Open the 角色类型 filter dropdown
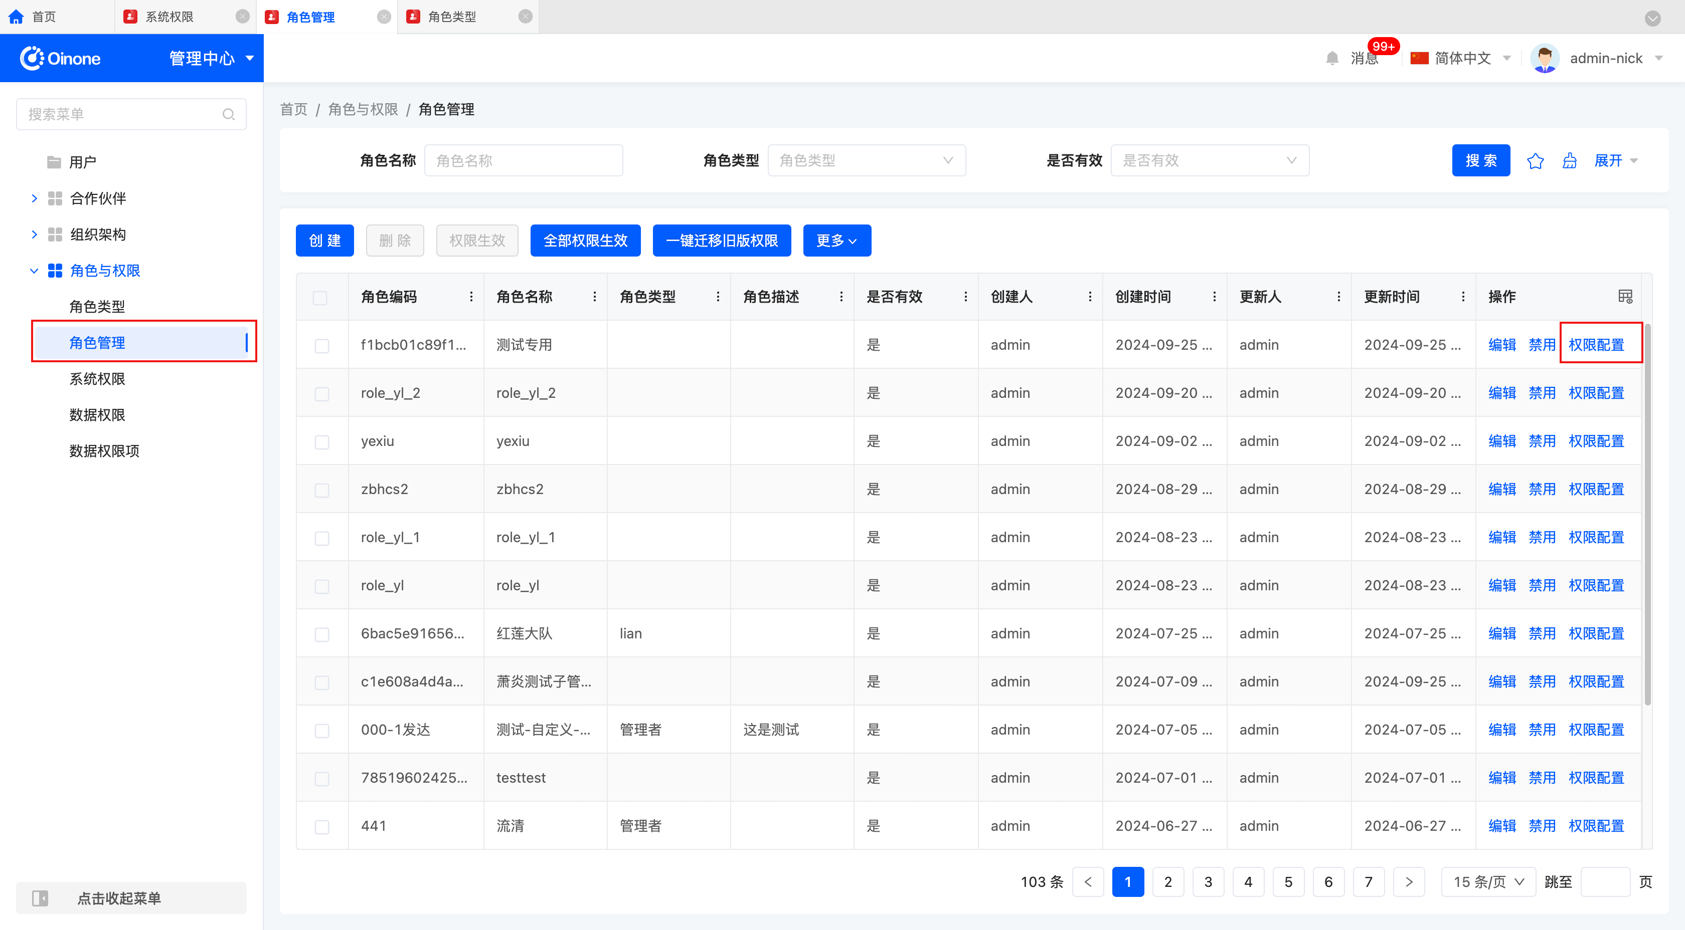Image resolution: width=1685 pixels, height=930 pixels. point(866,160)
